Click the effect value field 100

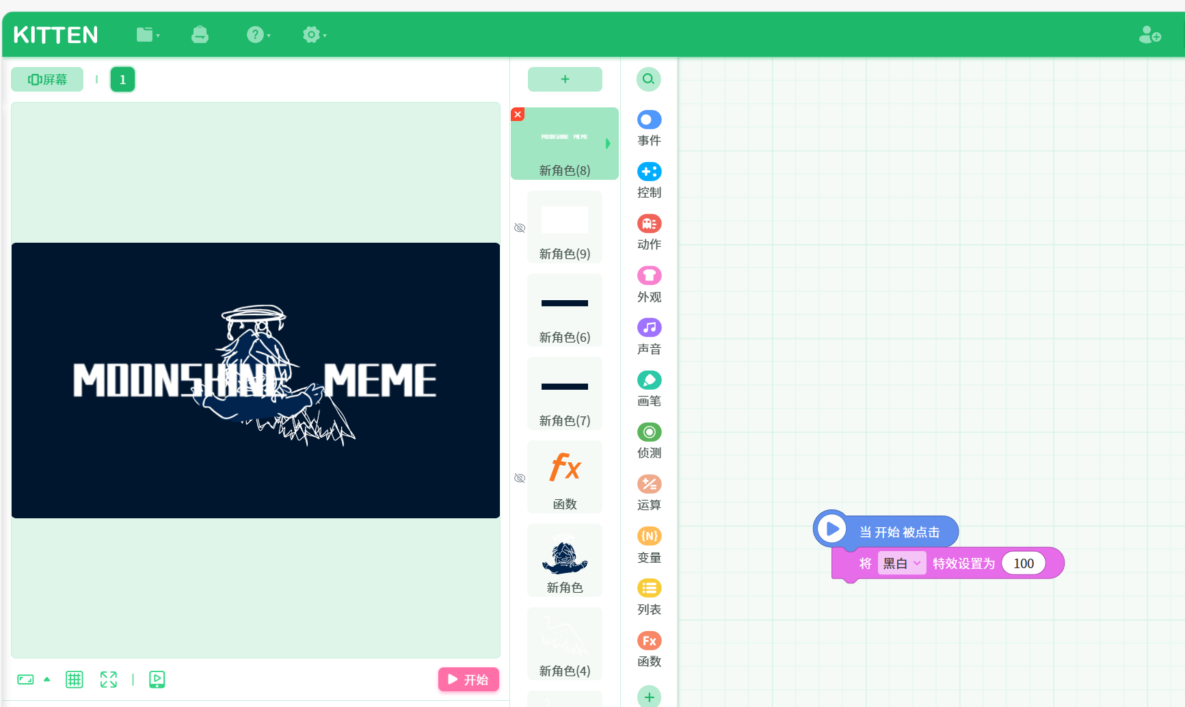pyautogui.click(x=1024, y=563)
